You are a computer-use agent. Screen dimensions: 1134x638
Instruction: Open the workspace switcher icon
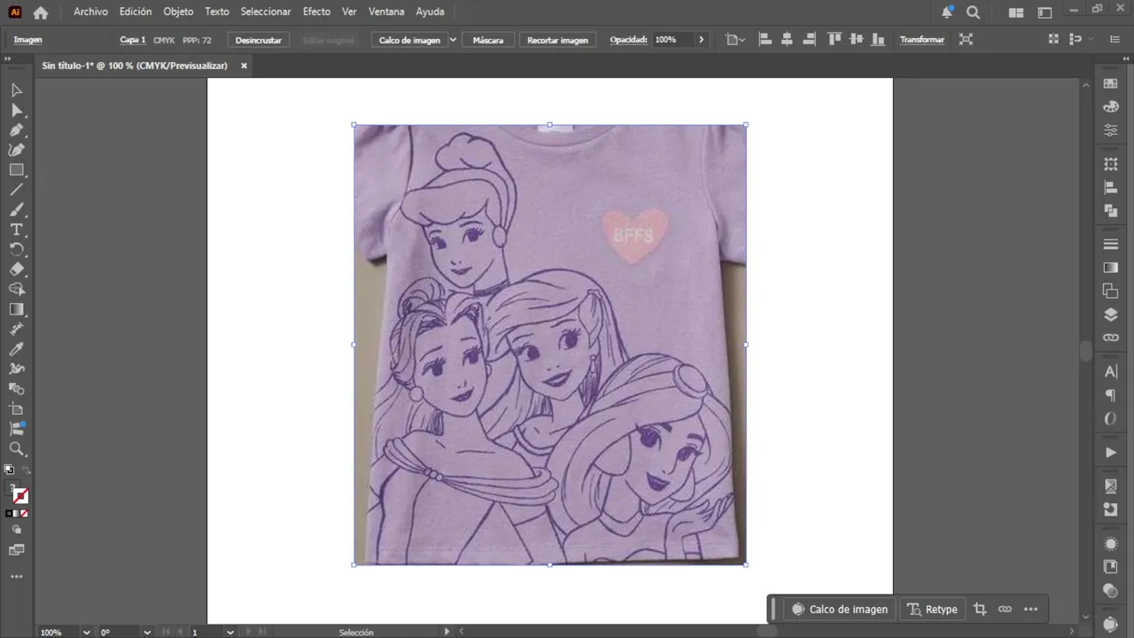point(1046,12)
